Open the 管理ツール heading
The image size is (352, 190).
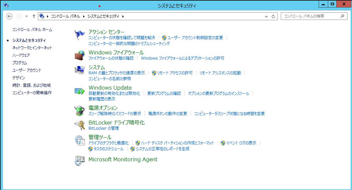click(100, 137)
